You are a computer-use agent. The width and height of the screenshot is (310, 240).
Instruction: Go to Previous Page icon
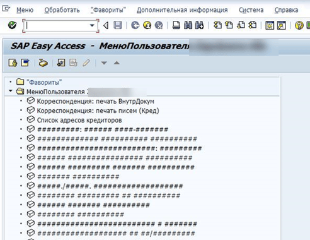click(x=229, y=25)
